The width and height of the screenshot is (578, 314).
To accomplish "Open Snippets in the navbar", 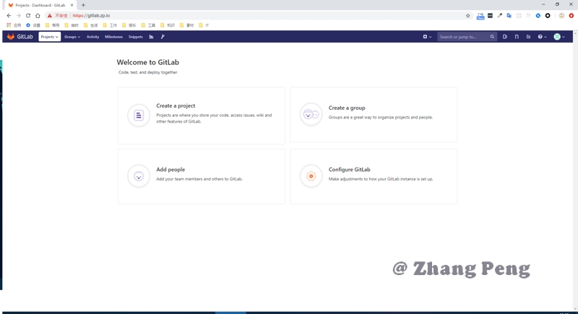I will tap(135, 37).
